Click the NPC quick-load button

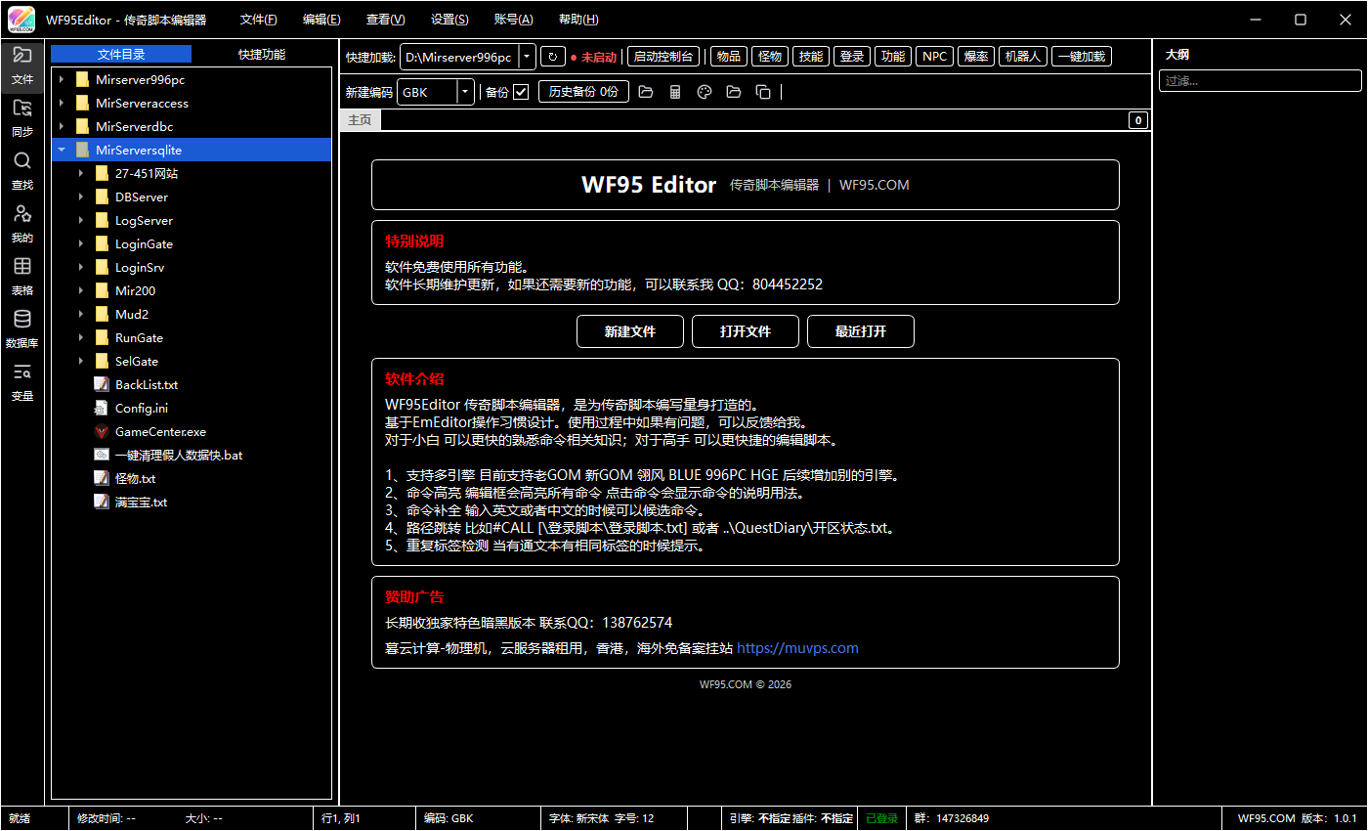[935, 57]
